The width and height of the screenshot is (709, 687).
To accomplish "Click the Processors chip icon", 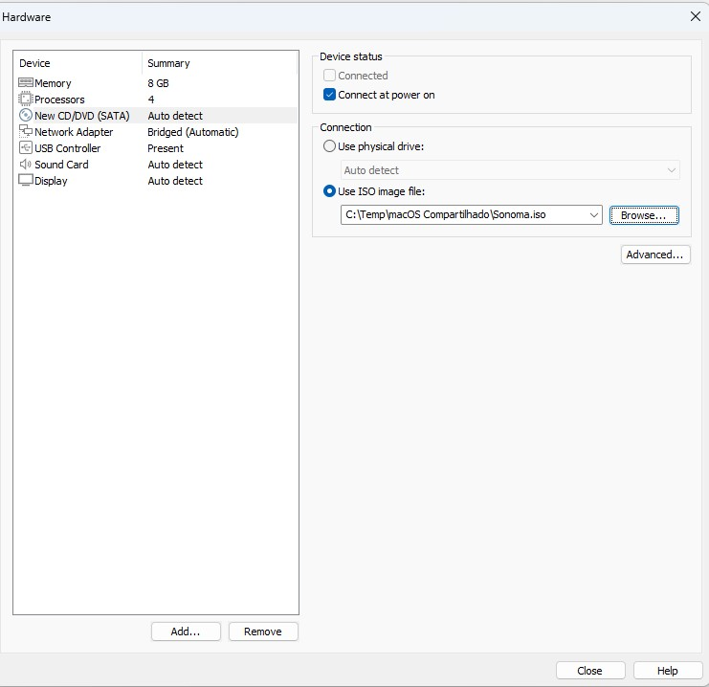I will [26, 100].
